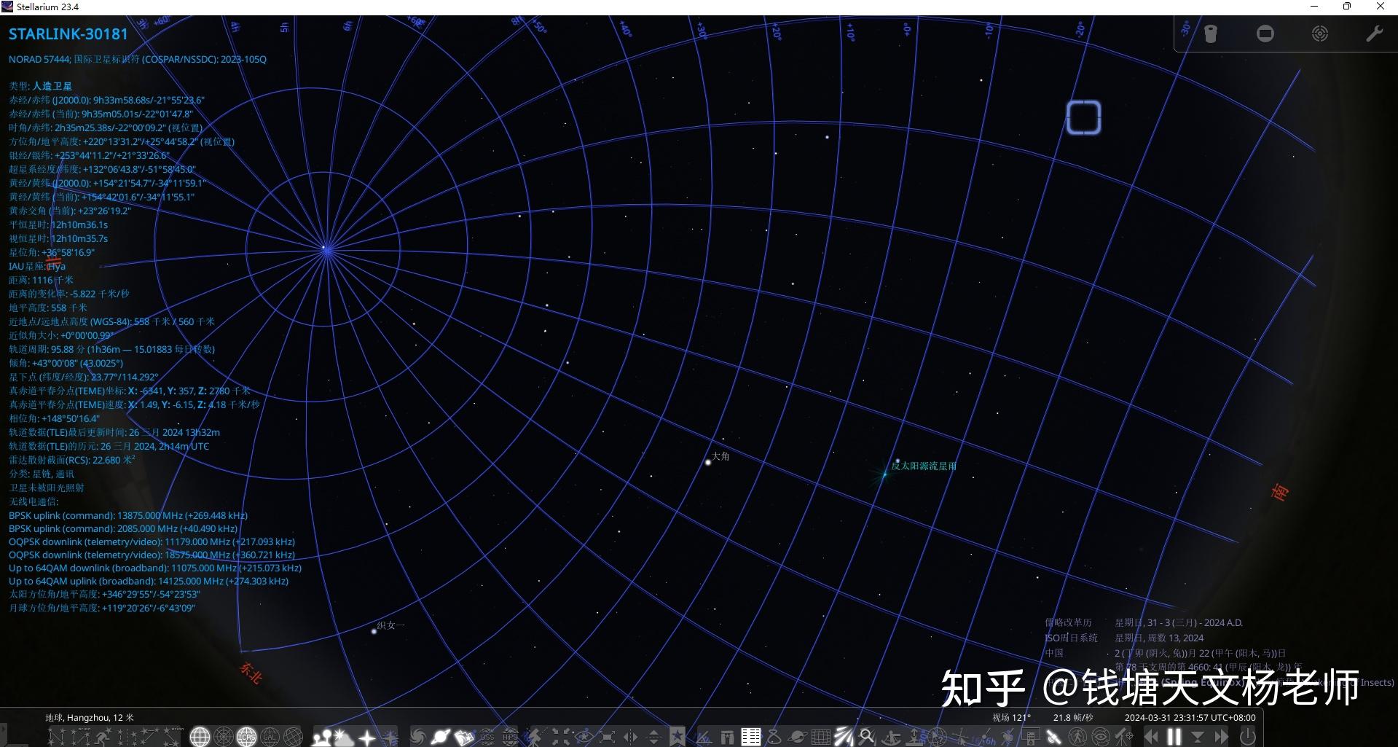Viewport: 1398px width, 747px height.
Task: Open settings with the wrench icon
Action: click(x=1374, y=33)
